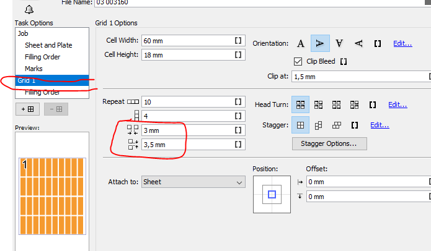Click Cell Width field showing 60 mm
The width and height of the screenshot is (431, 251).
tap(193, 41)
